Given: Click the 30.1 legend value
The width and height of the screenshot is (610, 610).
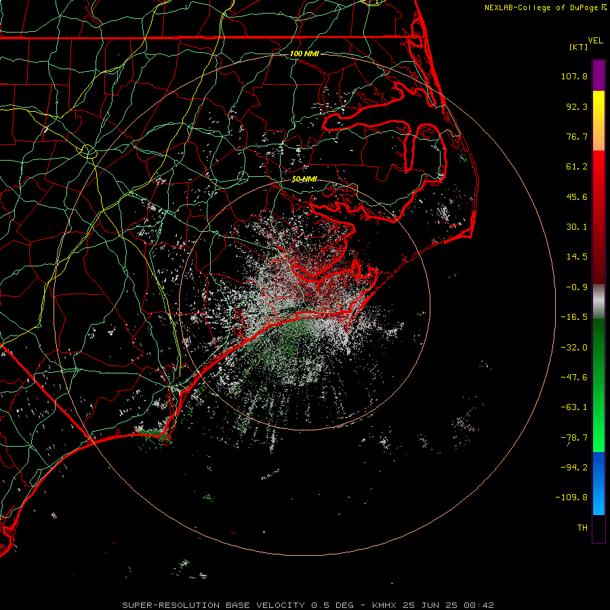Looking at the screenshot, I should tap(577, 227).
